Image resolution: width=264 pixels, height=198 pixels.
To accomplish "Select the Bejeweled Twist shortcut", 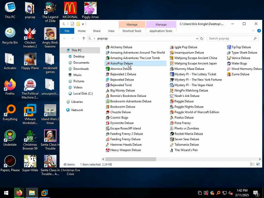I will click(x=121, y=85).
